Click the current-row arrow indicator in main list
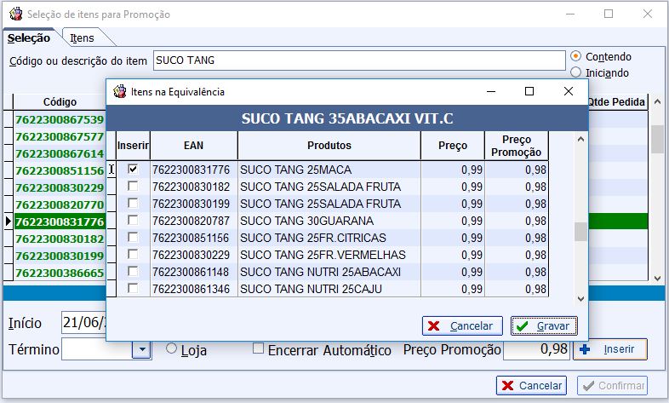Screen dimensions: 669x403 click(x=9, y=222)
